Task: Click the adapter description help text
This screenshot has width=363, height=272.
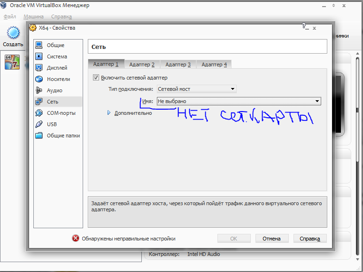Action: coord(207,206)
